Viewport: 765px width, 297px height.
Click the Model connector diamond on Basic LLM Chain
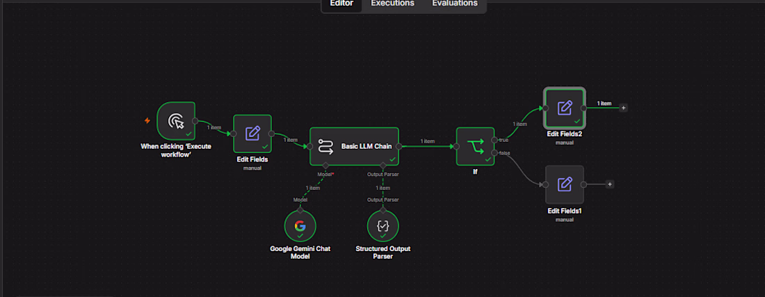(326, 166)
